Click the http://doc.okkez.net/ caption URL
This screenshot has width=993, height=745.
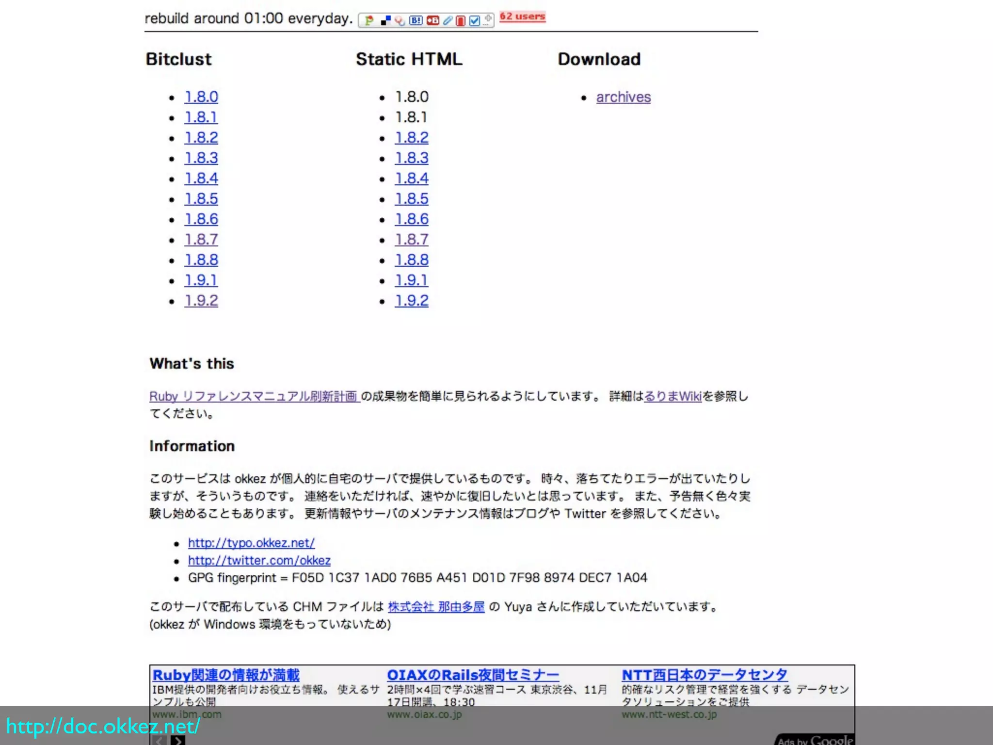103,726
